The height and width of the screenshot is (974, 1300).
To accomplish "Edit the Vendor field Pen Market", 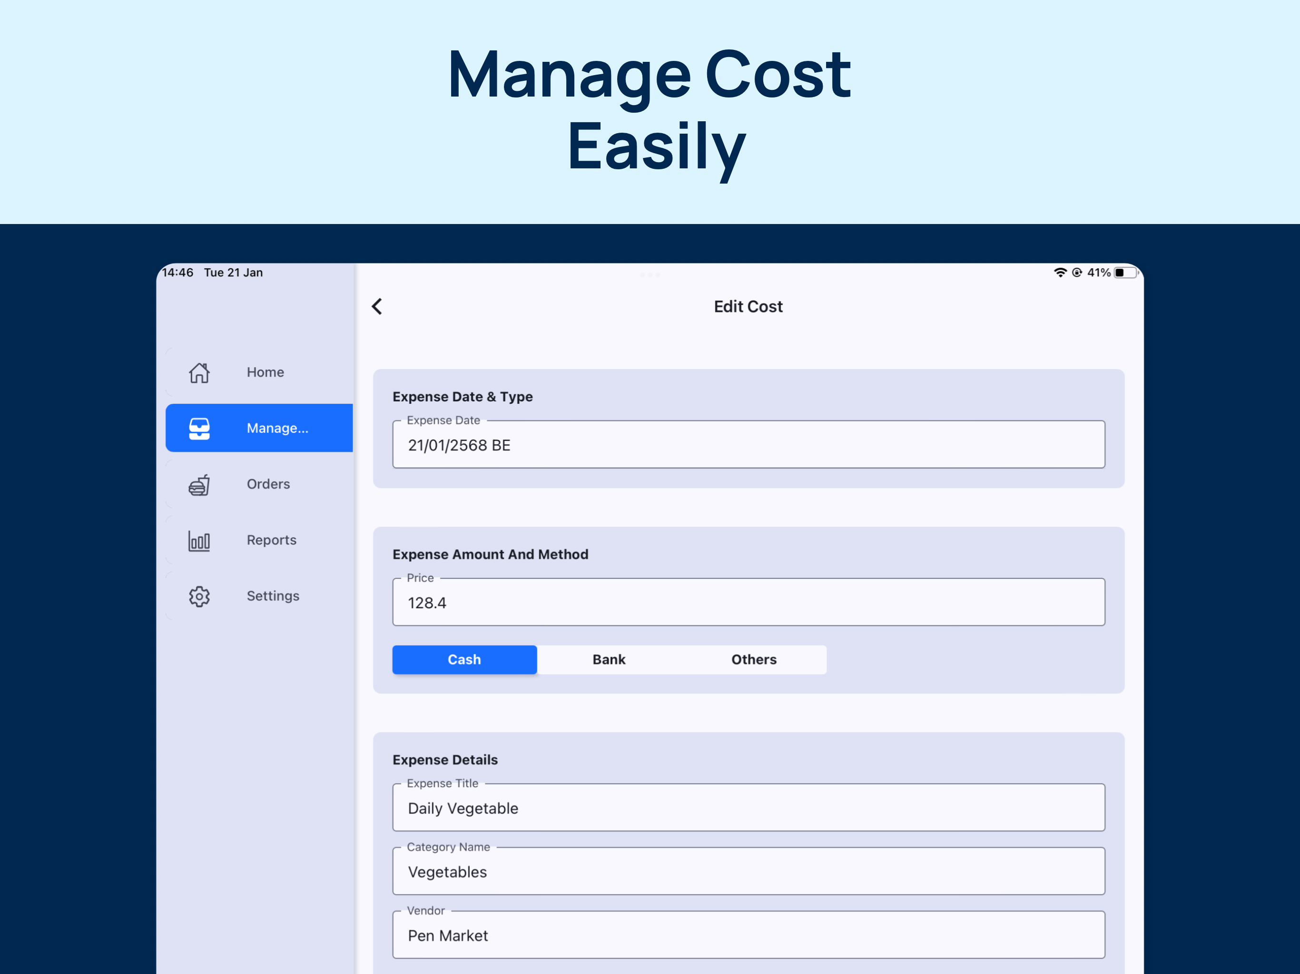I will (748, 935).
